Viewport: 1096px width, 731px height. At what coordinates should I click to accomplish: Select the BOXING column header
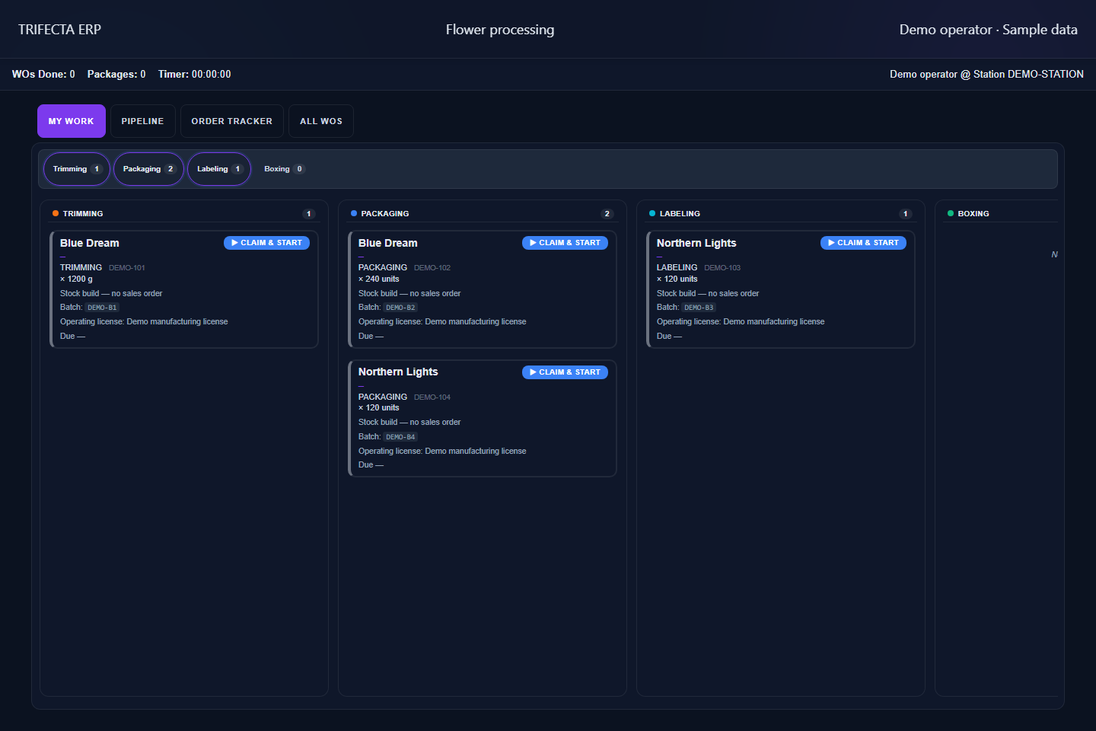point(973,214)
